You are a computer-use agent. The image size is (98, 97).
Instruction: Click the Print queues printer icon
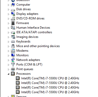pos(13,69)
